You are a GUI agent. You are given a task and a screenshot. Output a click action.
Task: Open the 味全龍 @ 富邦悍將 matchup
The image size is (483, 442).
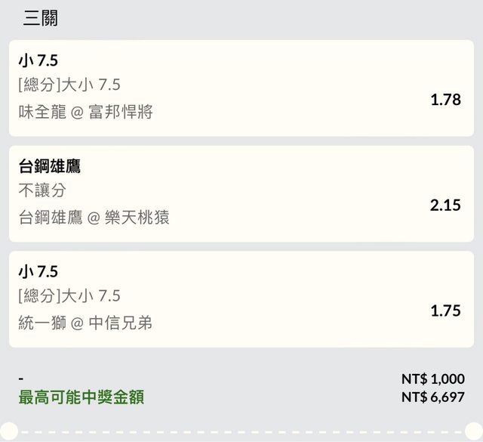[85, 112]
